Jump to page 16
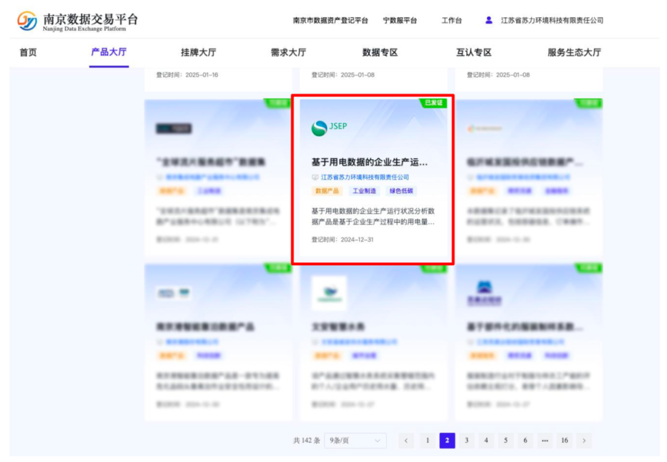Screen dimensions: 667x462 pyautogui.click(x=564, y=440)
